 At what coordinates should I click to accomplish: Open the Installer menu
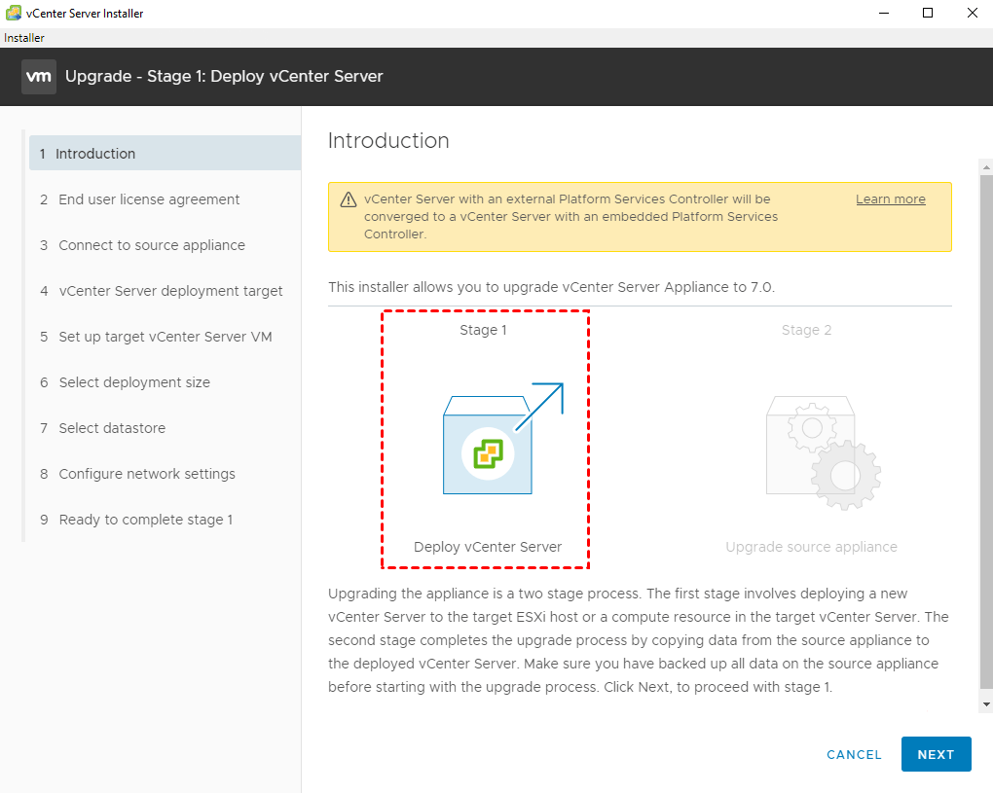coord(24,38)
